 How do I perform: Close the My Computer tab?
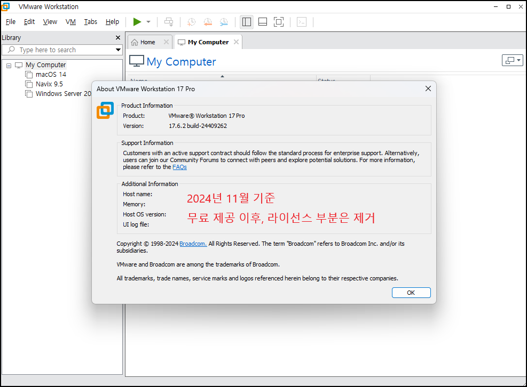237,42
